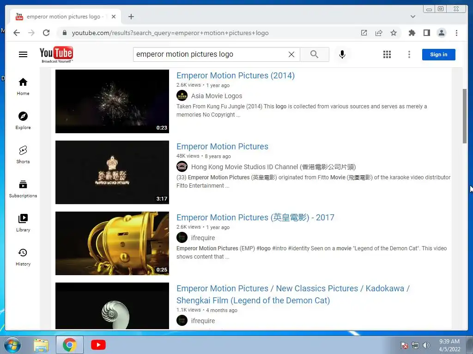Click the open-in-app icon in address bar
The height and width of the screenshot is (354, 473).
364,33
